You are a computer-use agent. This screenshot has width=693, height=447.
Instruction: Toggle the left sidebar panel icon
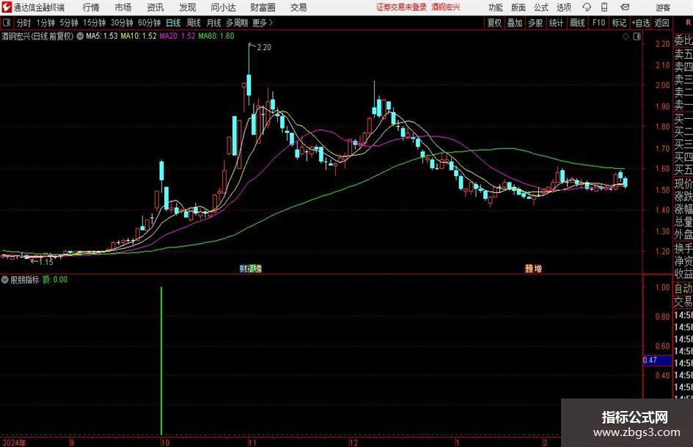point(6,23)
